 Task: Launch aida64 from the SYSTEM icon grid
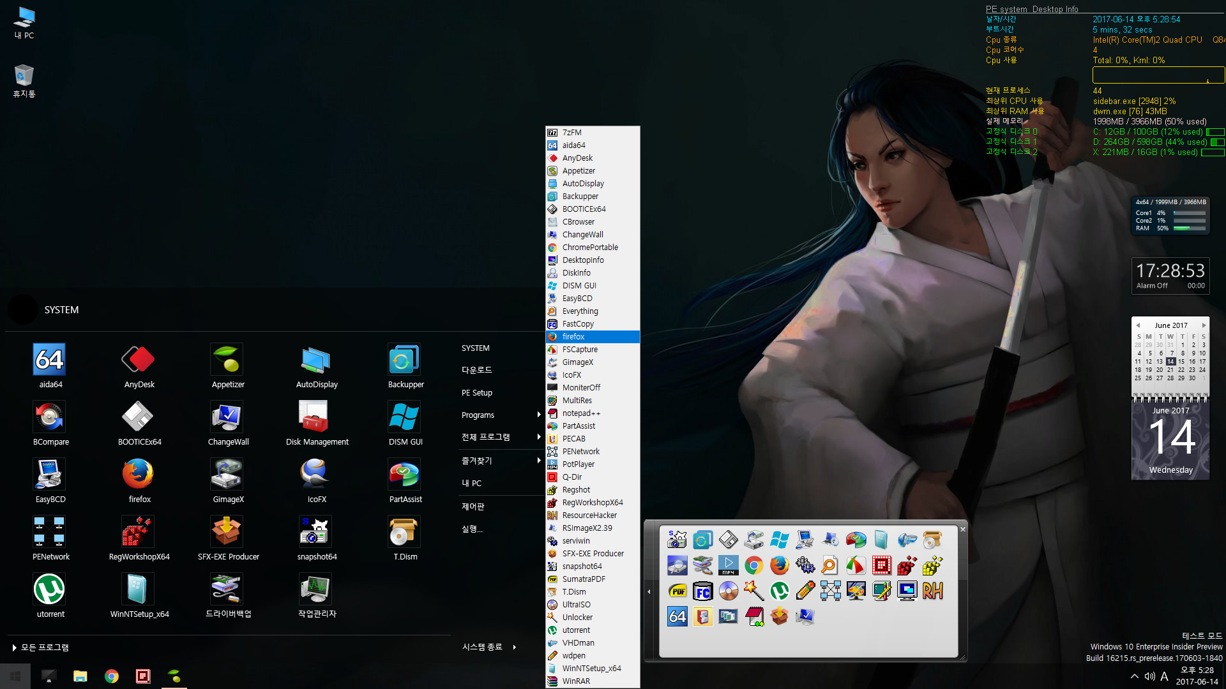pyautogui.click(x=50, y=366)
